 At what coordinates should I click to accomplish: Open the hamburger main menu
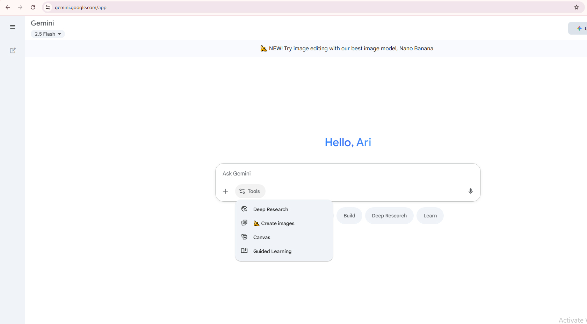tap(13, 27)
